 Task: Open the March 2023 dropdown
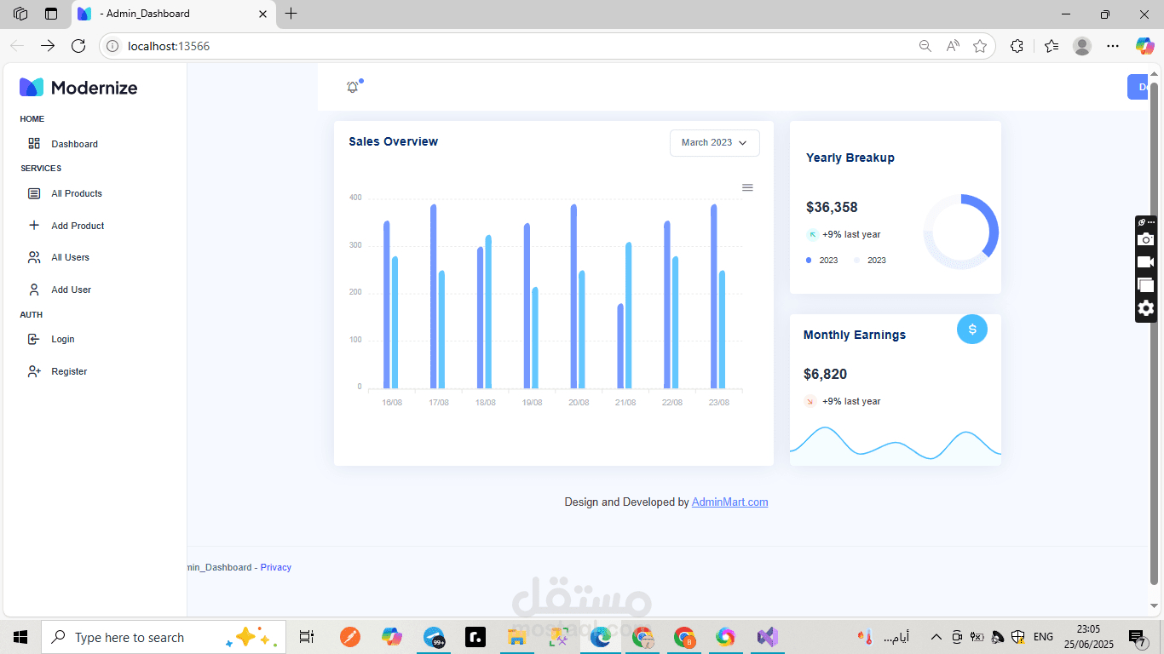click(x=714, y=143)
